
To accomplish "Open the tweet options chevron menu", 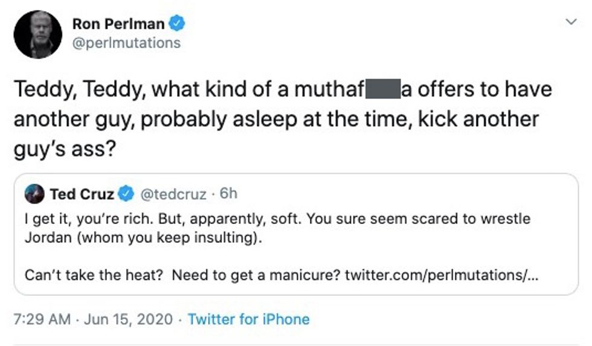I will click(x=570, y=22).
